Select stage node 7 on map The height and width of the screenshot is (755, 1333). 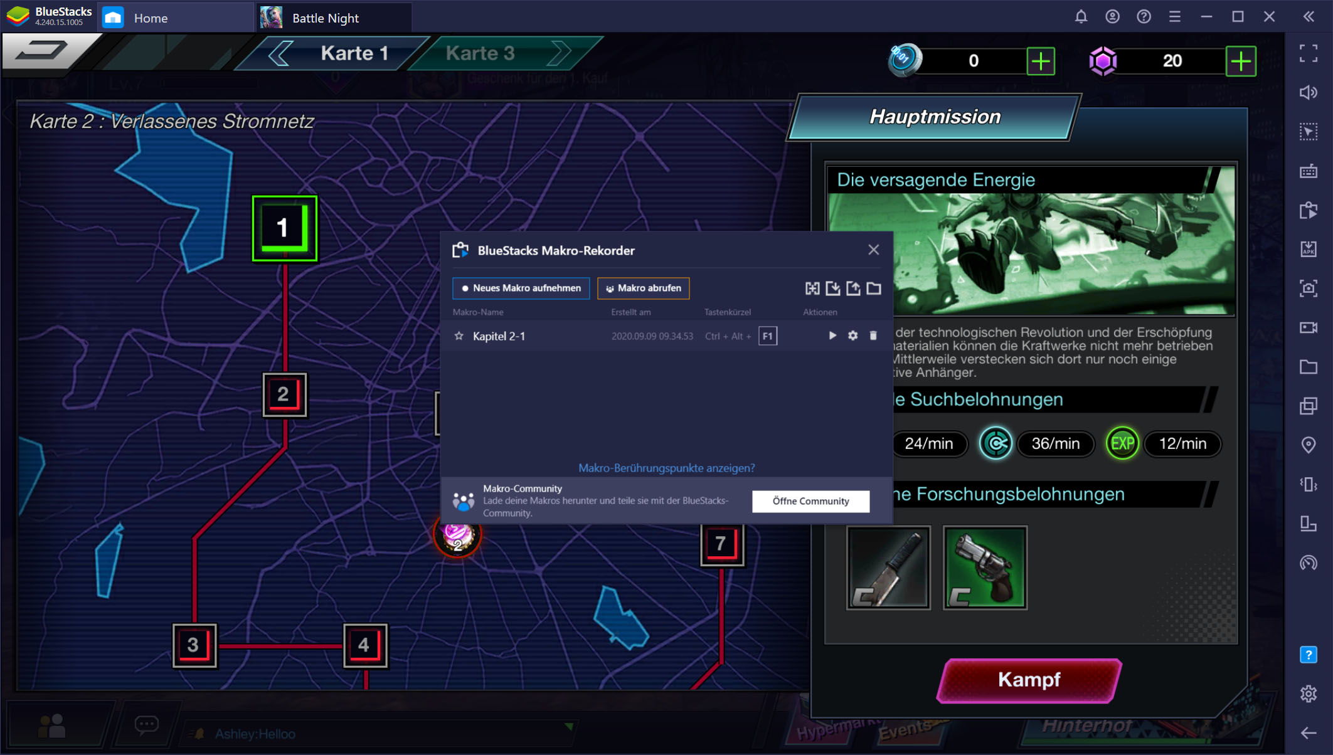[x=722, y=544]
